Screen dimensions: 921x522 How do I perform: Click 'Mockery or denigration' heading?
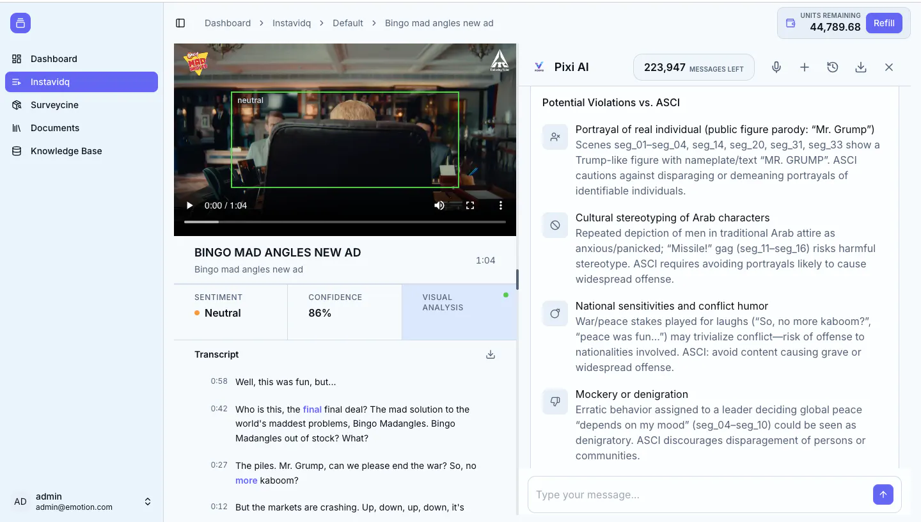[x=632, y=394]
